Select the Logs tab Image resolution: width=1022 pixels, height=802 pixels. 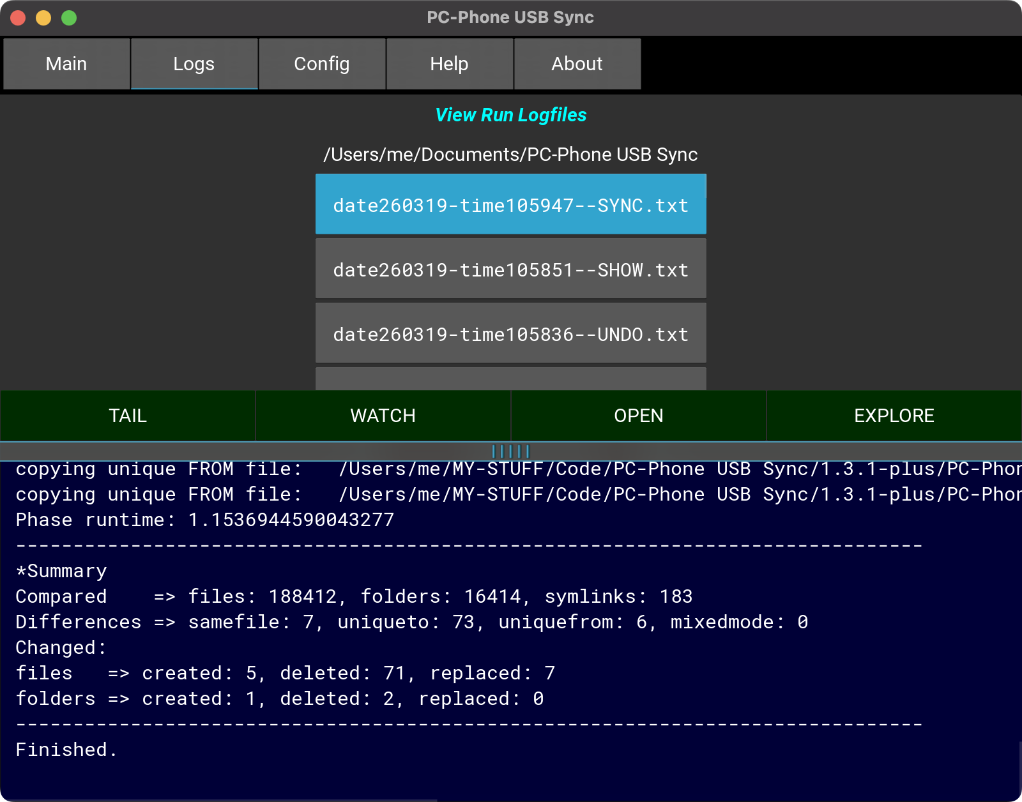194,64
